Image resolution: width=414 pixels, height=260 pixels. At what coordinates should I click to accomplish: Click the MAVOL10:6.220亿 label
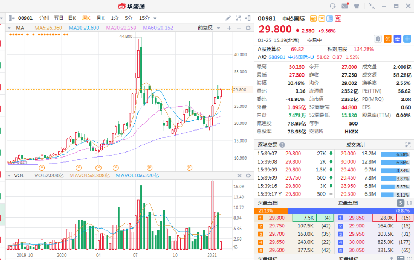137,175
